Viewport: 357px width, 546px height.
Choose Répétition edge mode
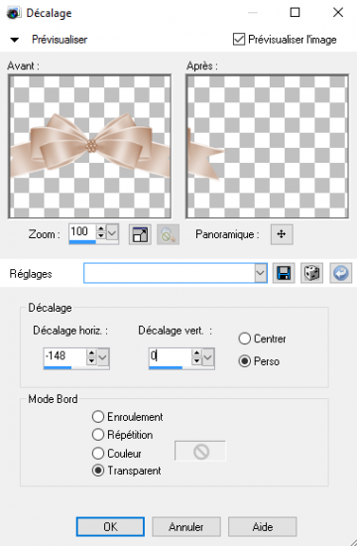(98, 435)
